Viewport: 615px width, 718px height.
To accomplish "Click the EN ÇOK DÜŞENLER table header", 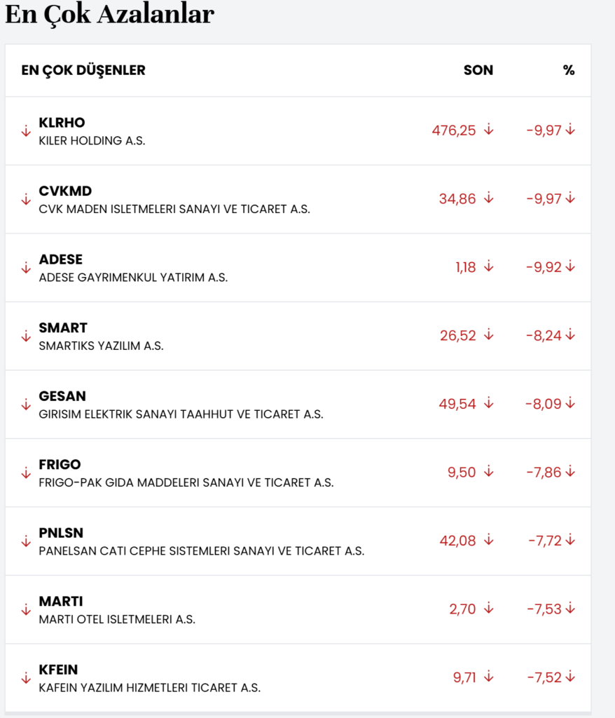I will tap(83, 70).
